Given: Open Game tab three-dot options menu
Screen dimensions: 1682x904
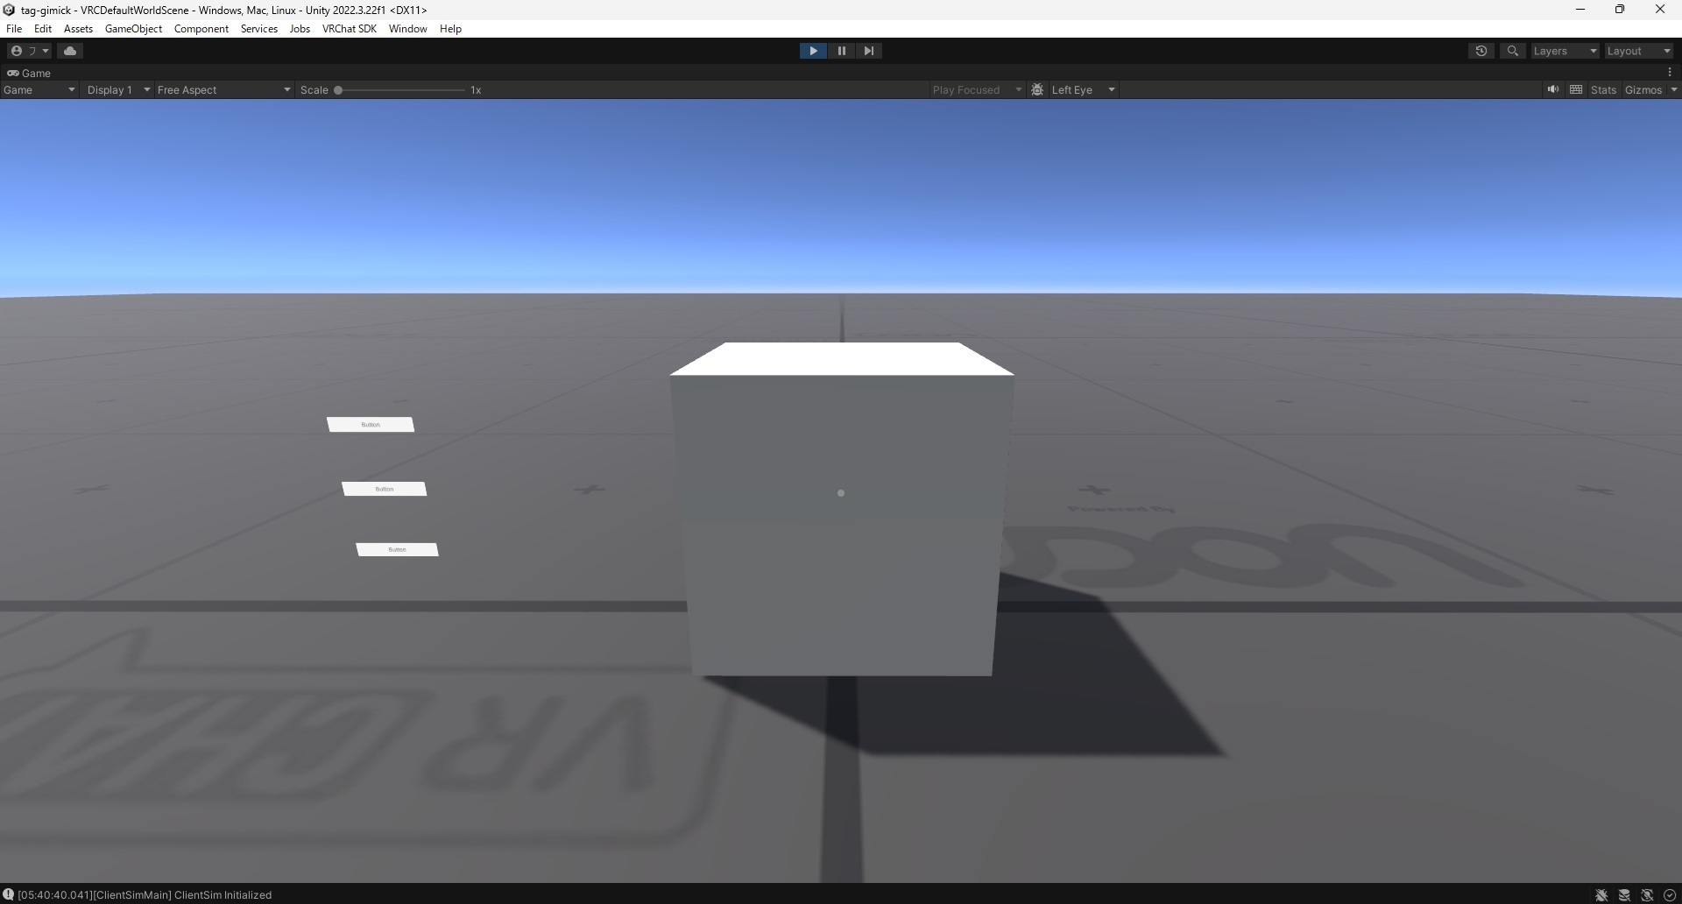Looking at the screenshot, I should tap(1670, 73).
